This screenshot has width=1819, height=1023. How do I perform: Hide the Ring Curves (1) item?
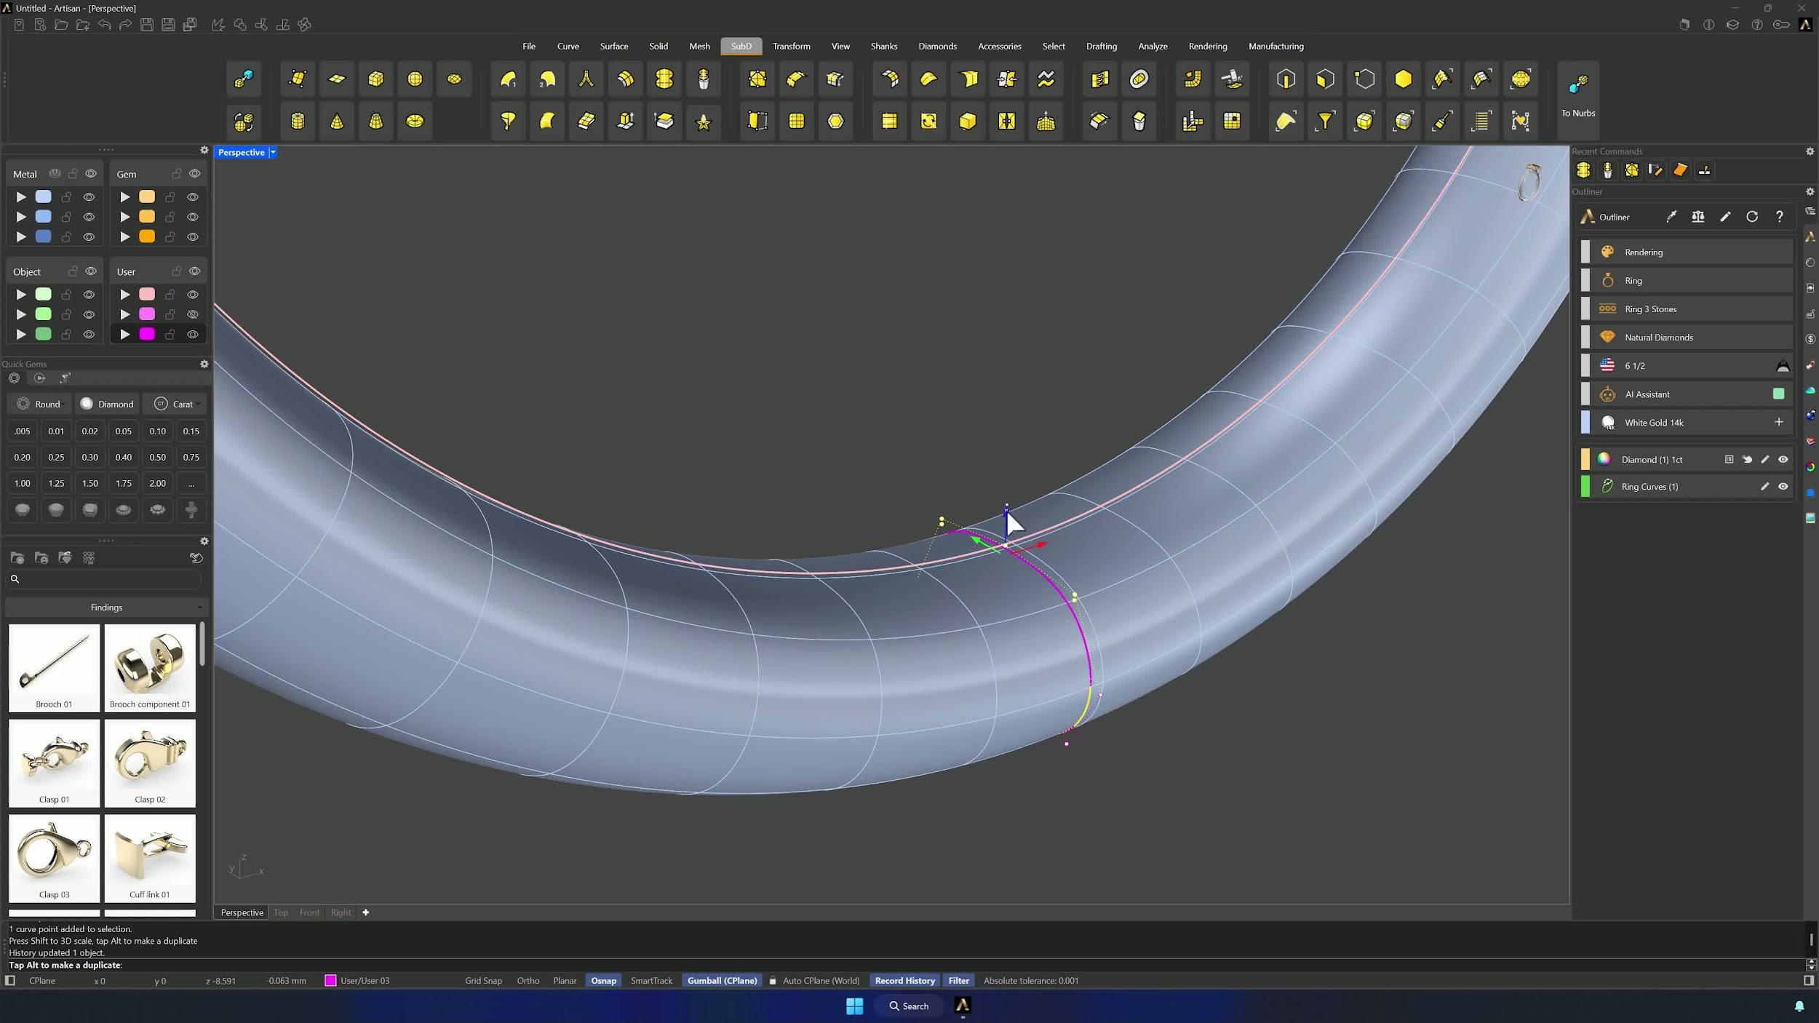[x=1783, y=486]
